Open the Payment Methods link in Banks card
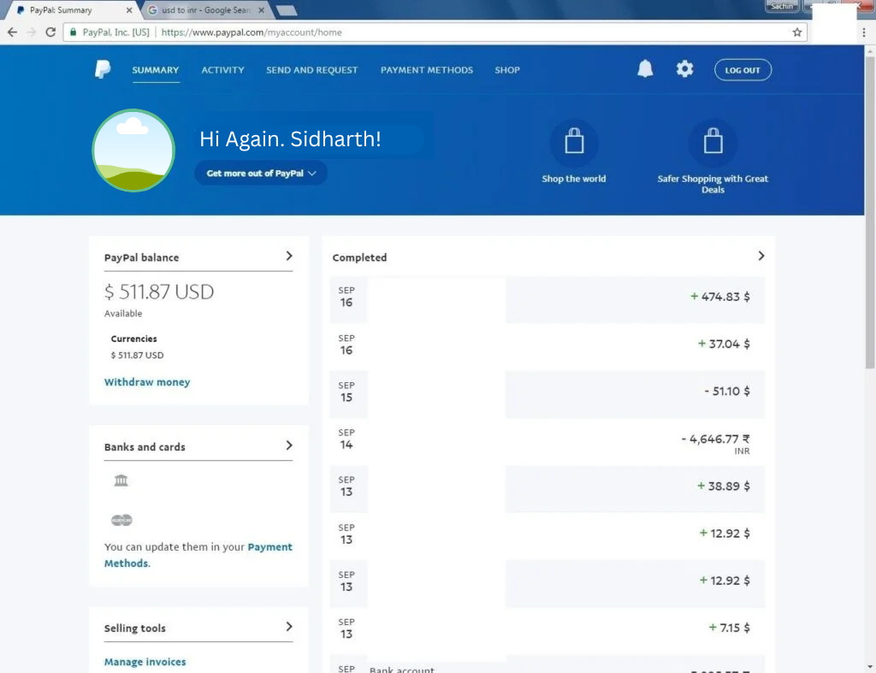The width and height of the screenshot is (876, 673). click(198, 555)
